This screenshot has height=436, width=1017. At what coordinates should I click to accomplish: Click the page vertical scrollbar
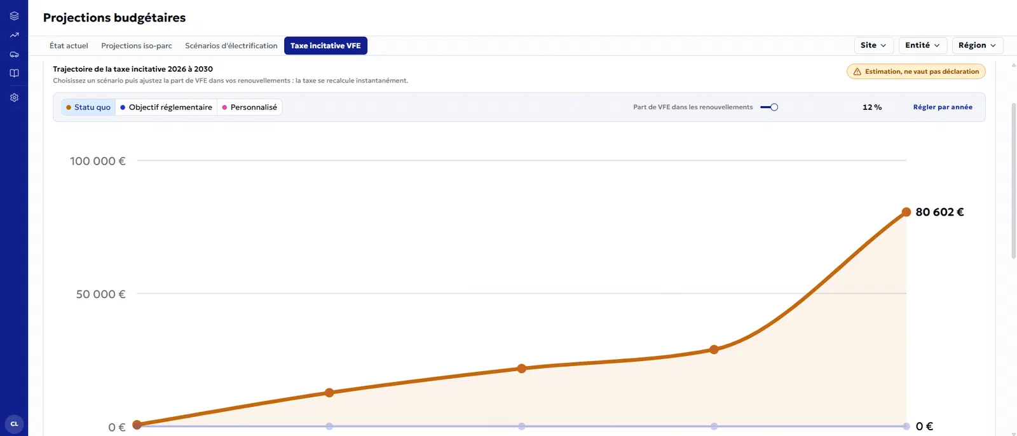[1014, 181]
